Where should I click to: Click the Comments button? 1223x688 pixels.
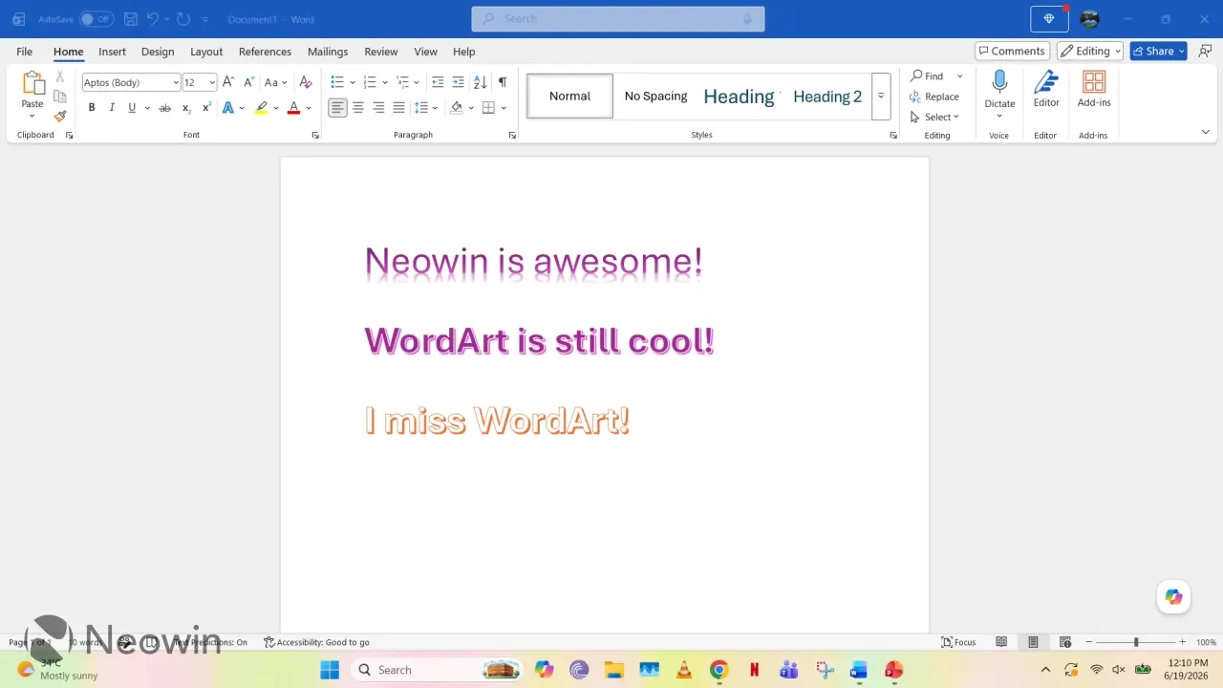pyautogui.click(x=1012, y=52)
